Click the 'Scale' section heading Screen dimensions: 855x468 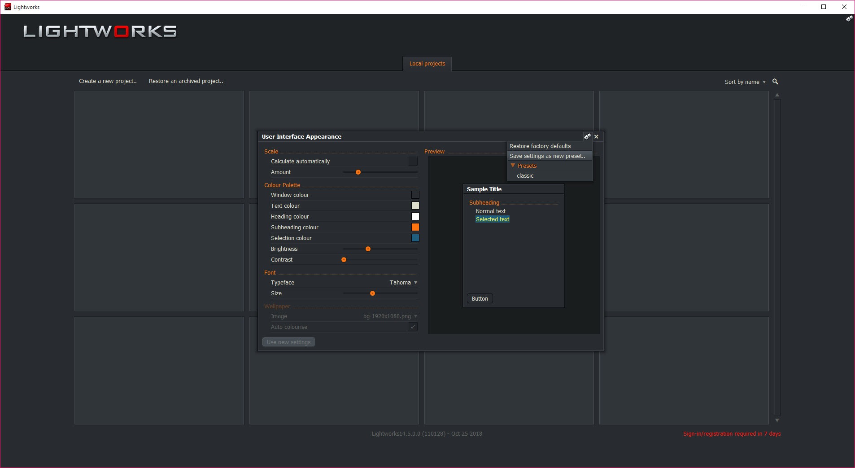click(271, 151)
